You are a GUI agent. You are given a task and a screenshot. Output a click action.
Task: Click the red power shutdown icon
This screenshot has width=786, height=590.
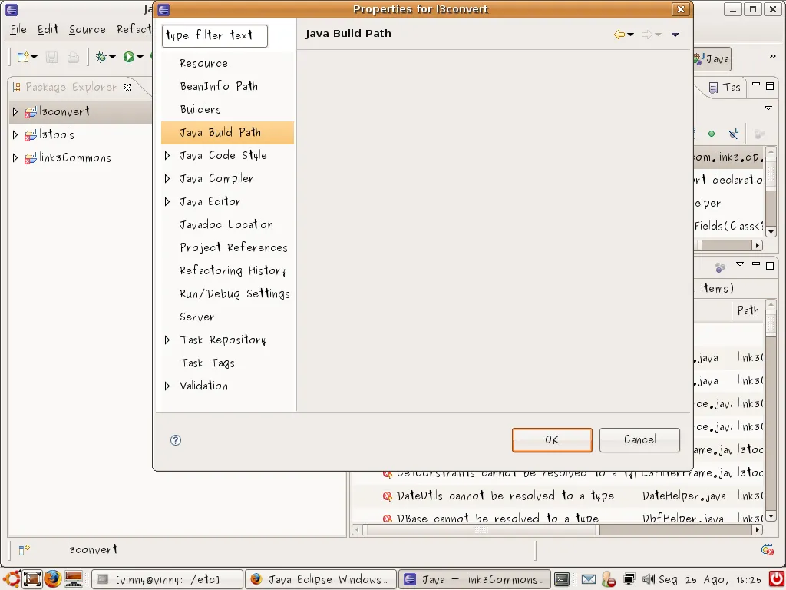click(776, 579)
